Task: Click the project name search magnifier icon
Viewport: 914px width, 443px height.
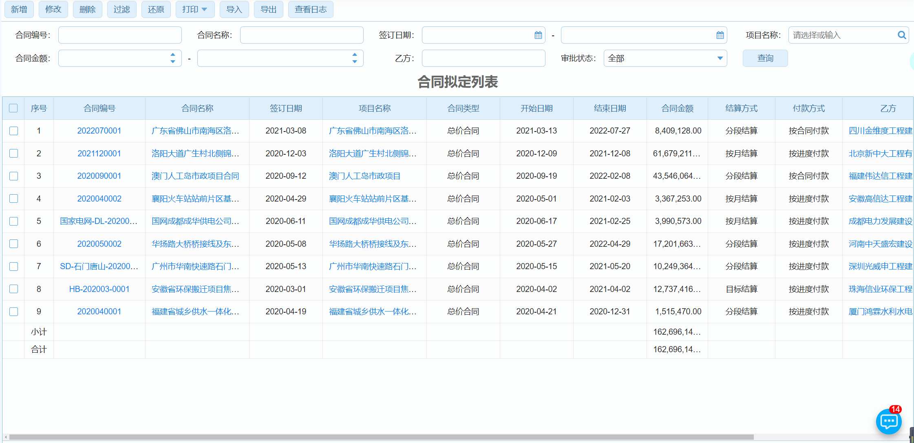Action: coord(902,35)
